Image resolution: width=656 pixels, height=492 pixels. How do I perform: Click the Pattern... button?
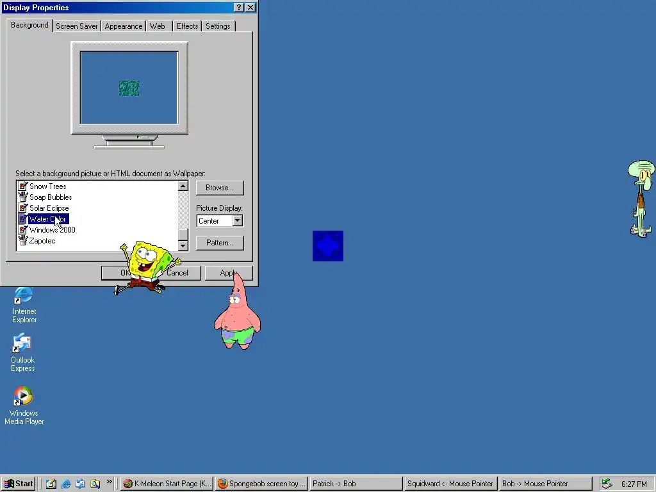[220, 243]
